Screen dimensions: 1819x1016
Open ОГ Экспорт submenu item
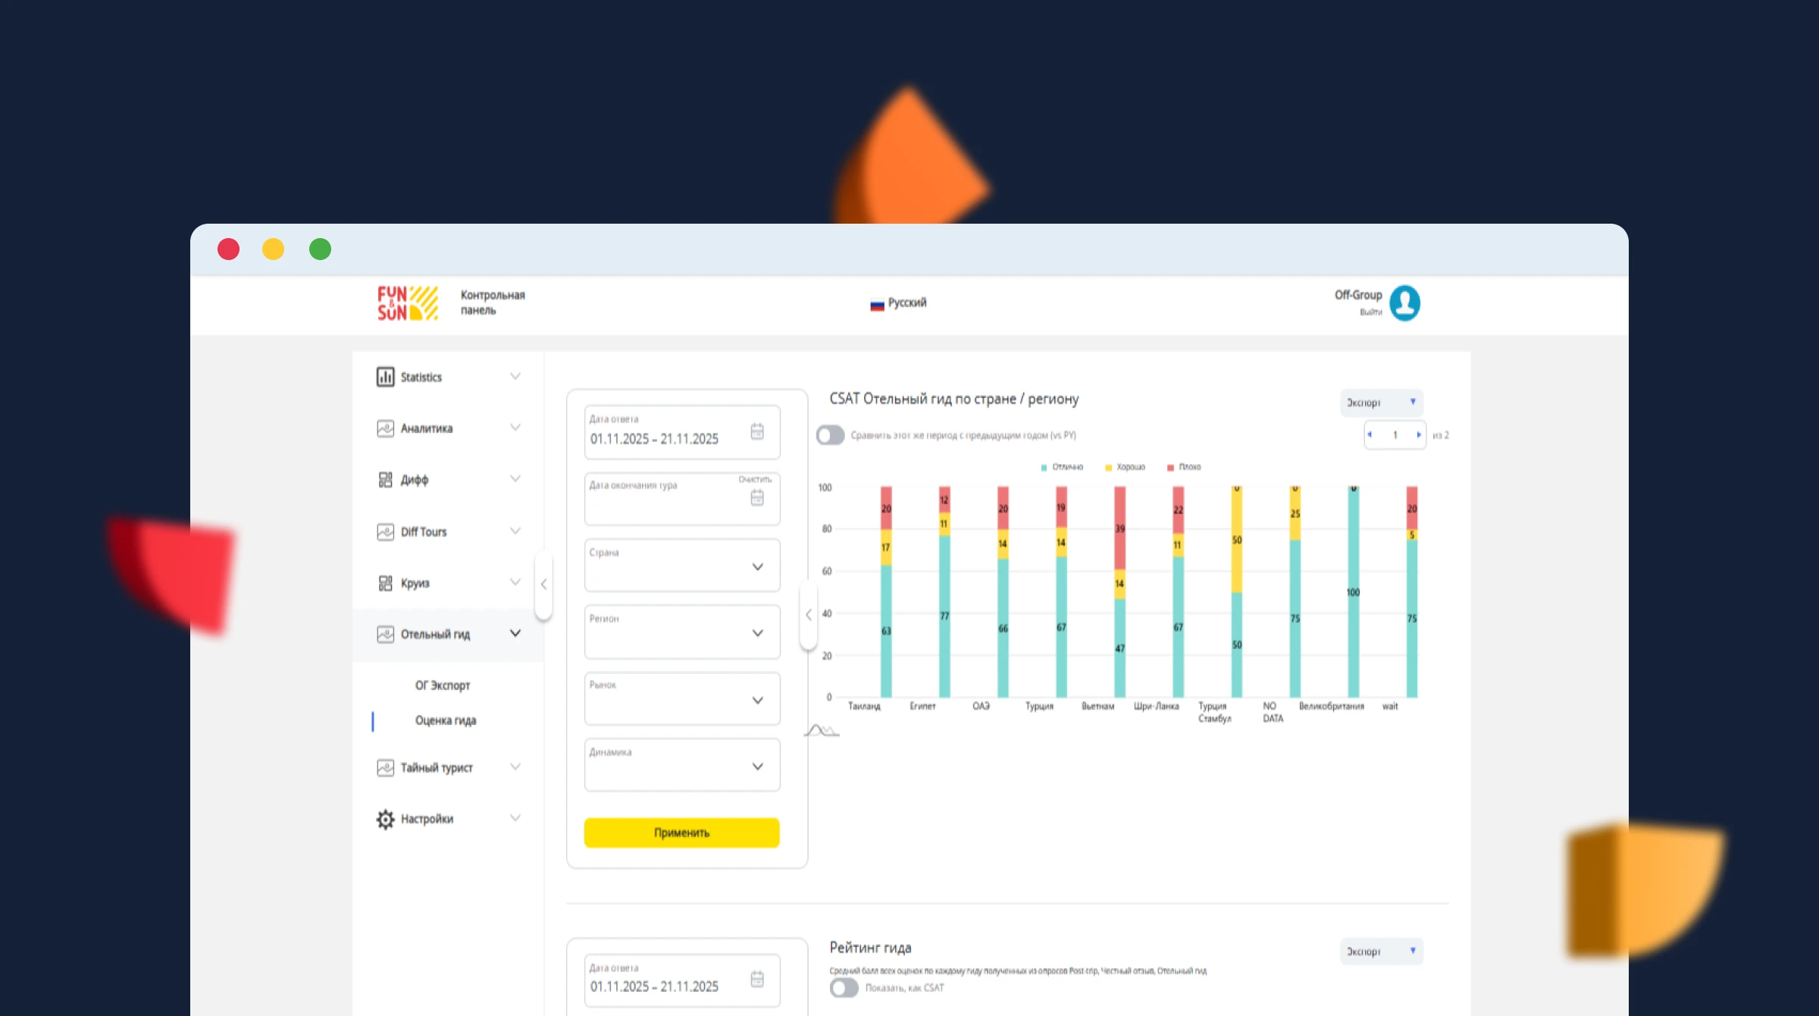(x=442, y=685)
